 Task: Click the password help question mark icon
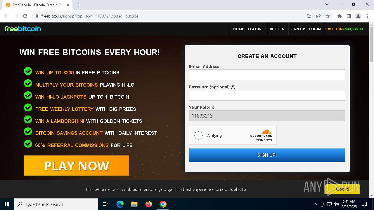click(x=233, y=87)
